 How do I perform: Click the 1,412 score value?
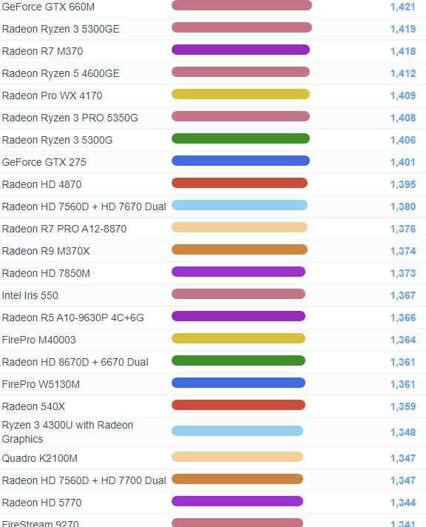[403, 73]
